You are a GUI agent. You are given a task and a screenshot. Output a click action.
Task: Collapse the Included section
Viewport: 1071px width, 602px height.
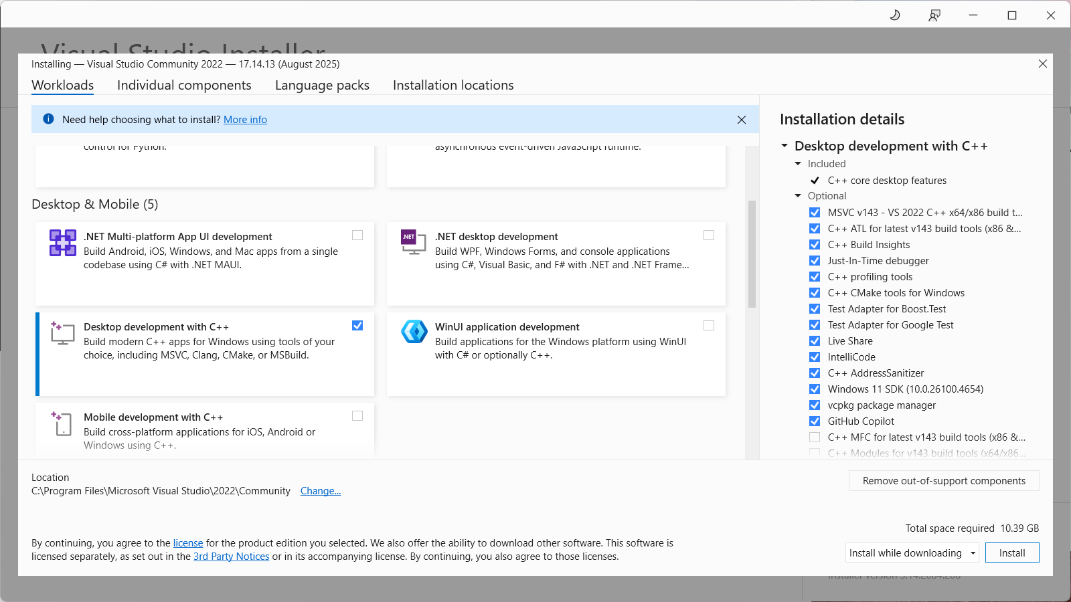point(798,164)
